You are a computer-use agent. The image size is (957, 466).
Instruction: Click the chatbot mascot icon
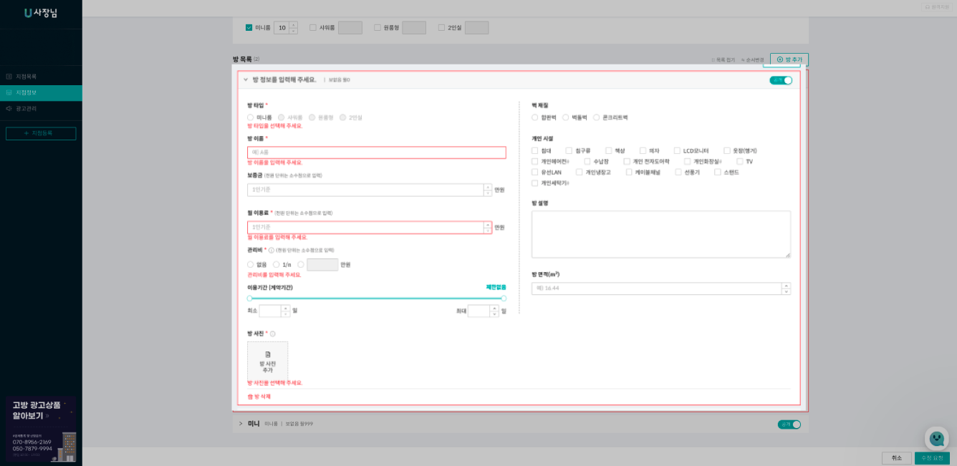pos(936,438)
